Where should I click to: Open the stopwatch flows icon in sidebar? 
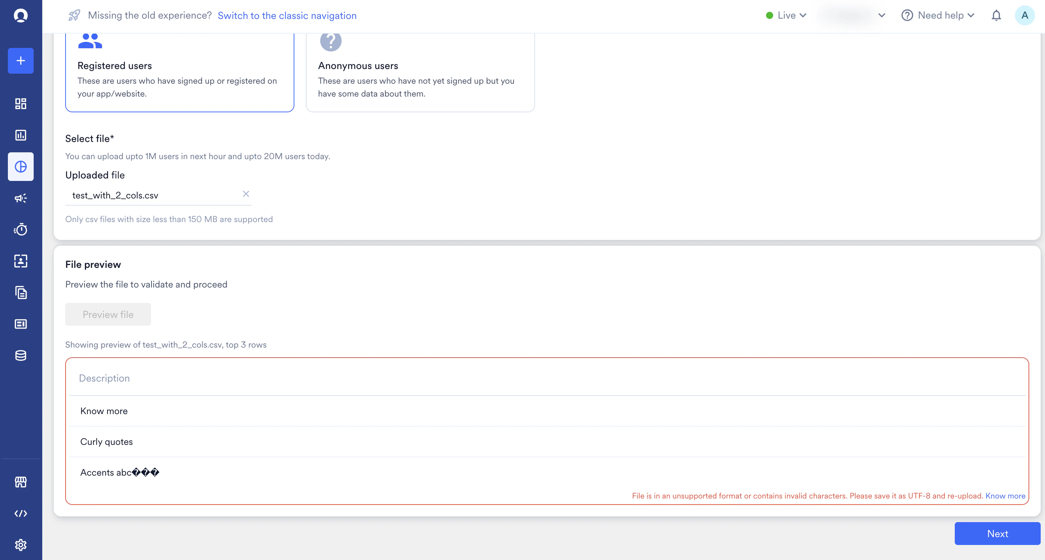tap(21, 230)
